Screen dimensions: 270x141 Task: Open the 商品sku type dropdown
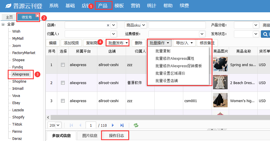(144, 25)
